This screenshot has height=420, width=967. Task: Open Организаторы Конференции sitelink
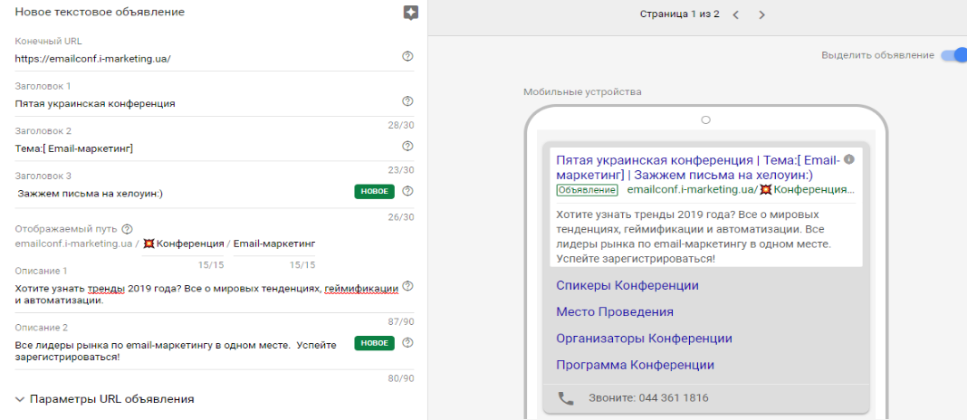pyautogui.click(x=644, y=339)
